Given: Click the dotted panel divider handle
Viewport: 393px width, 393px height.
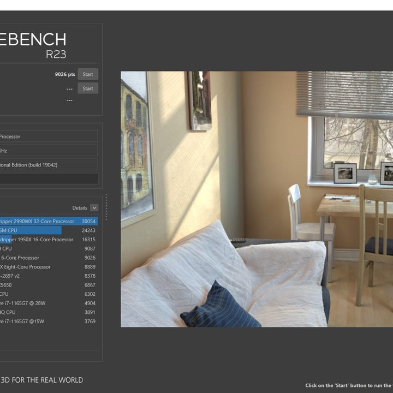Looking at the screenshot, I should coord(106,207).
